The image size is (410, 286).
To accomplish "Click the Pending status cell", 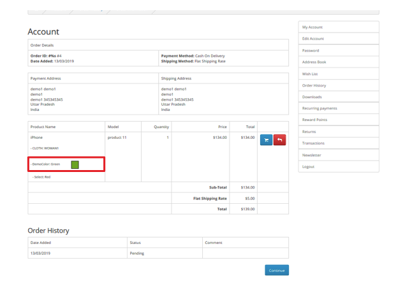I will (136, 253).
